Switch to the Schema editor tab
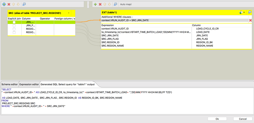This screenshot has width=254, height=123. click(10, 84)
